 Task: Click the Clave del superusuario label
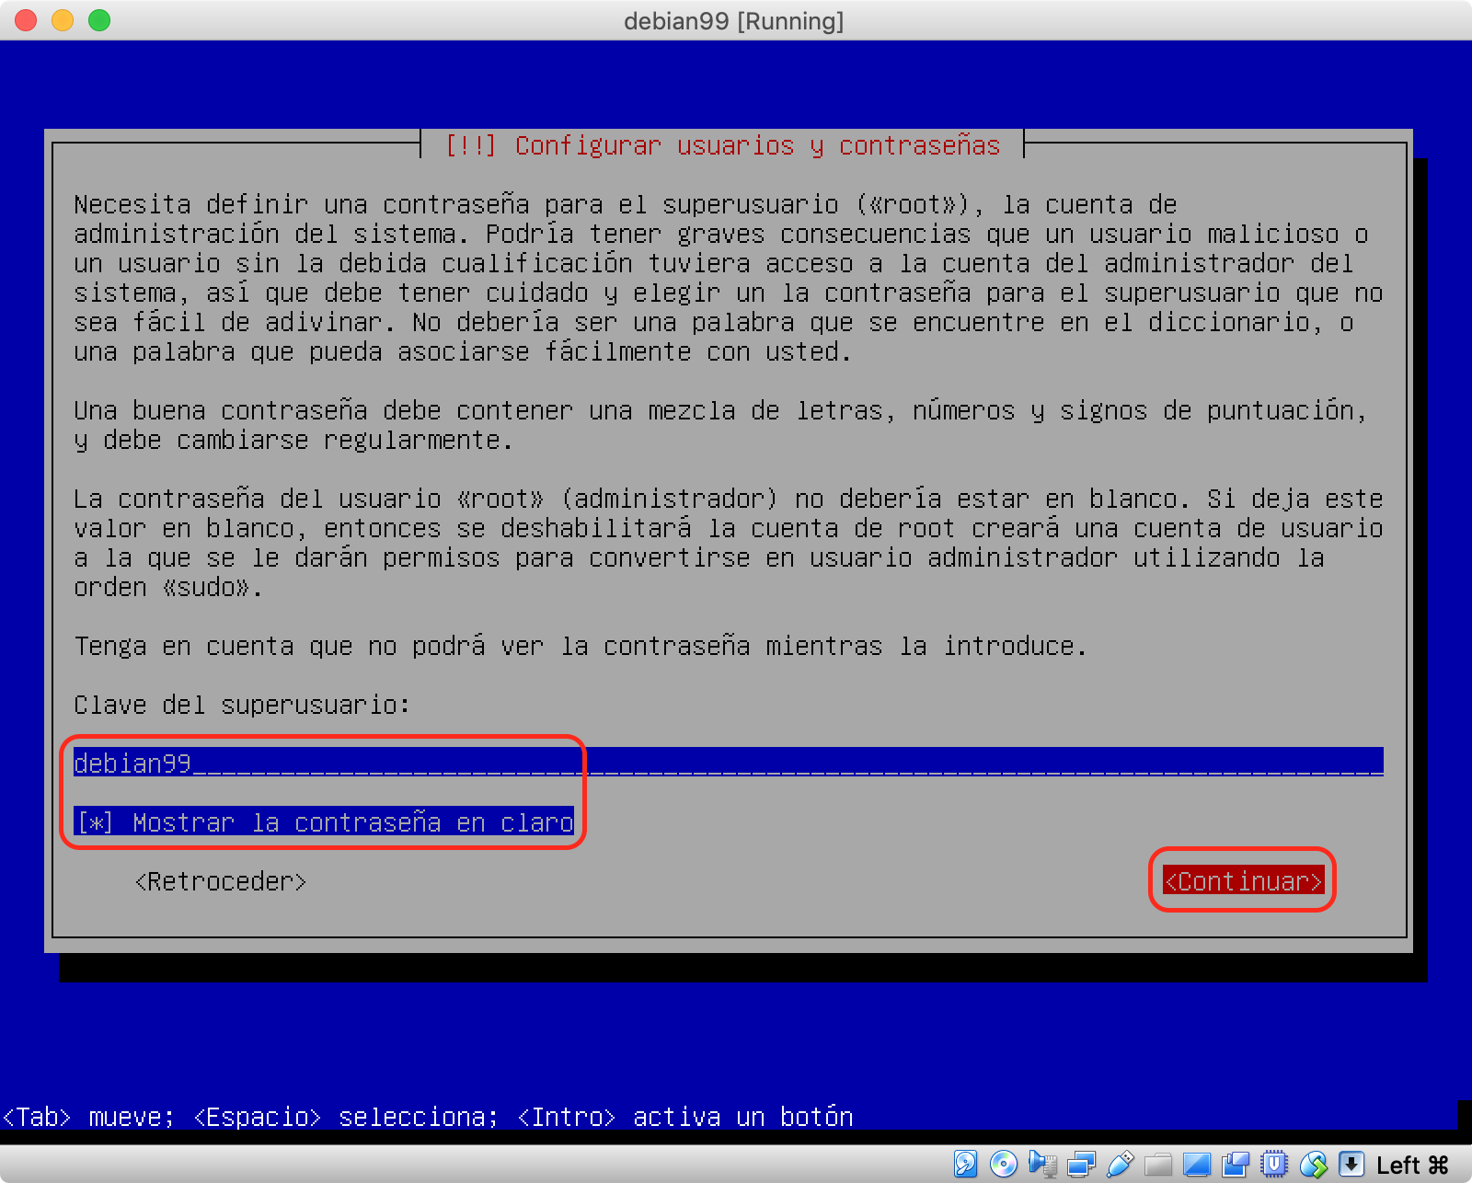point(242,705)
